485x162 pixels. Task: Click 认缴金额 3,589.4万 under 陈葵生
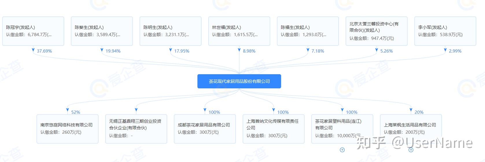click(x=97, y=35)
